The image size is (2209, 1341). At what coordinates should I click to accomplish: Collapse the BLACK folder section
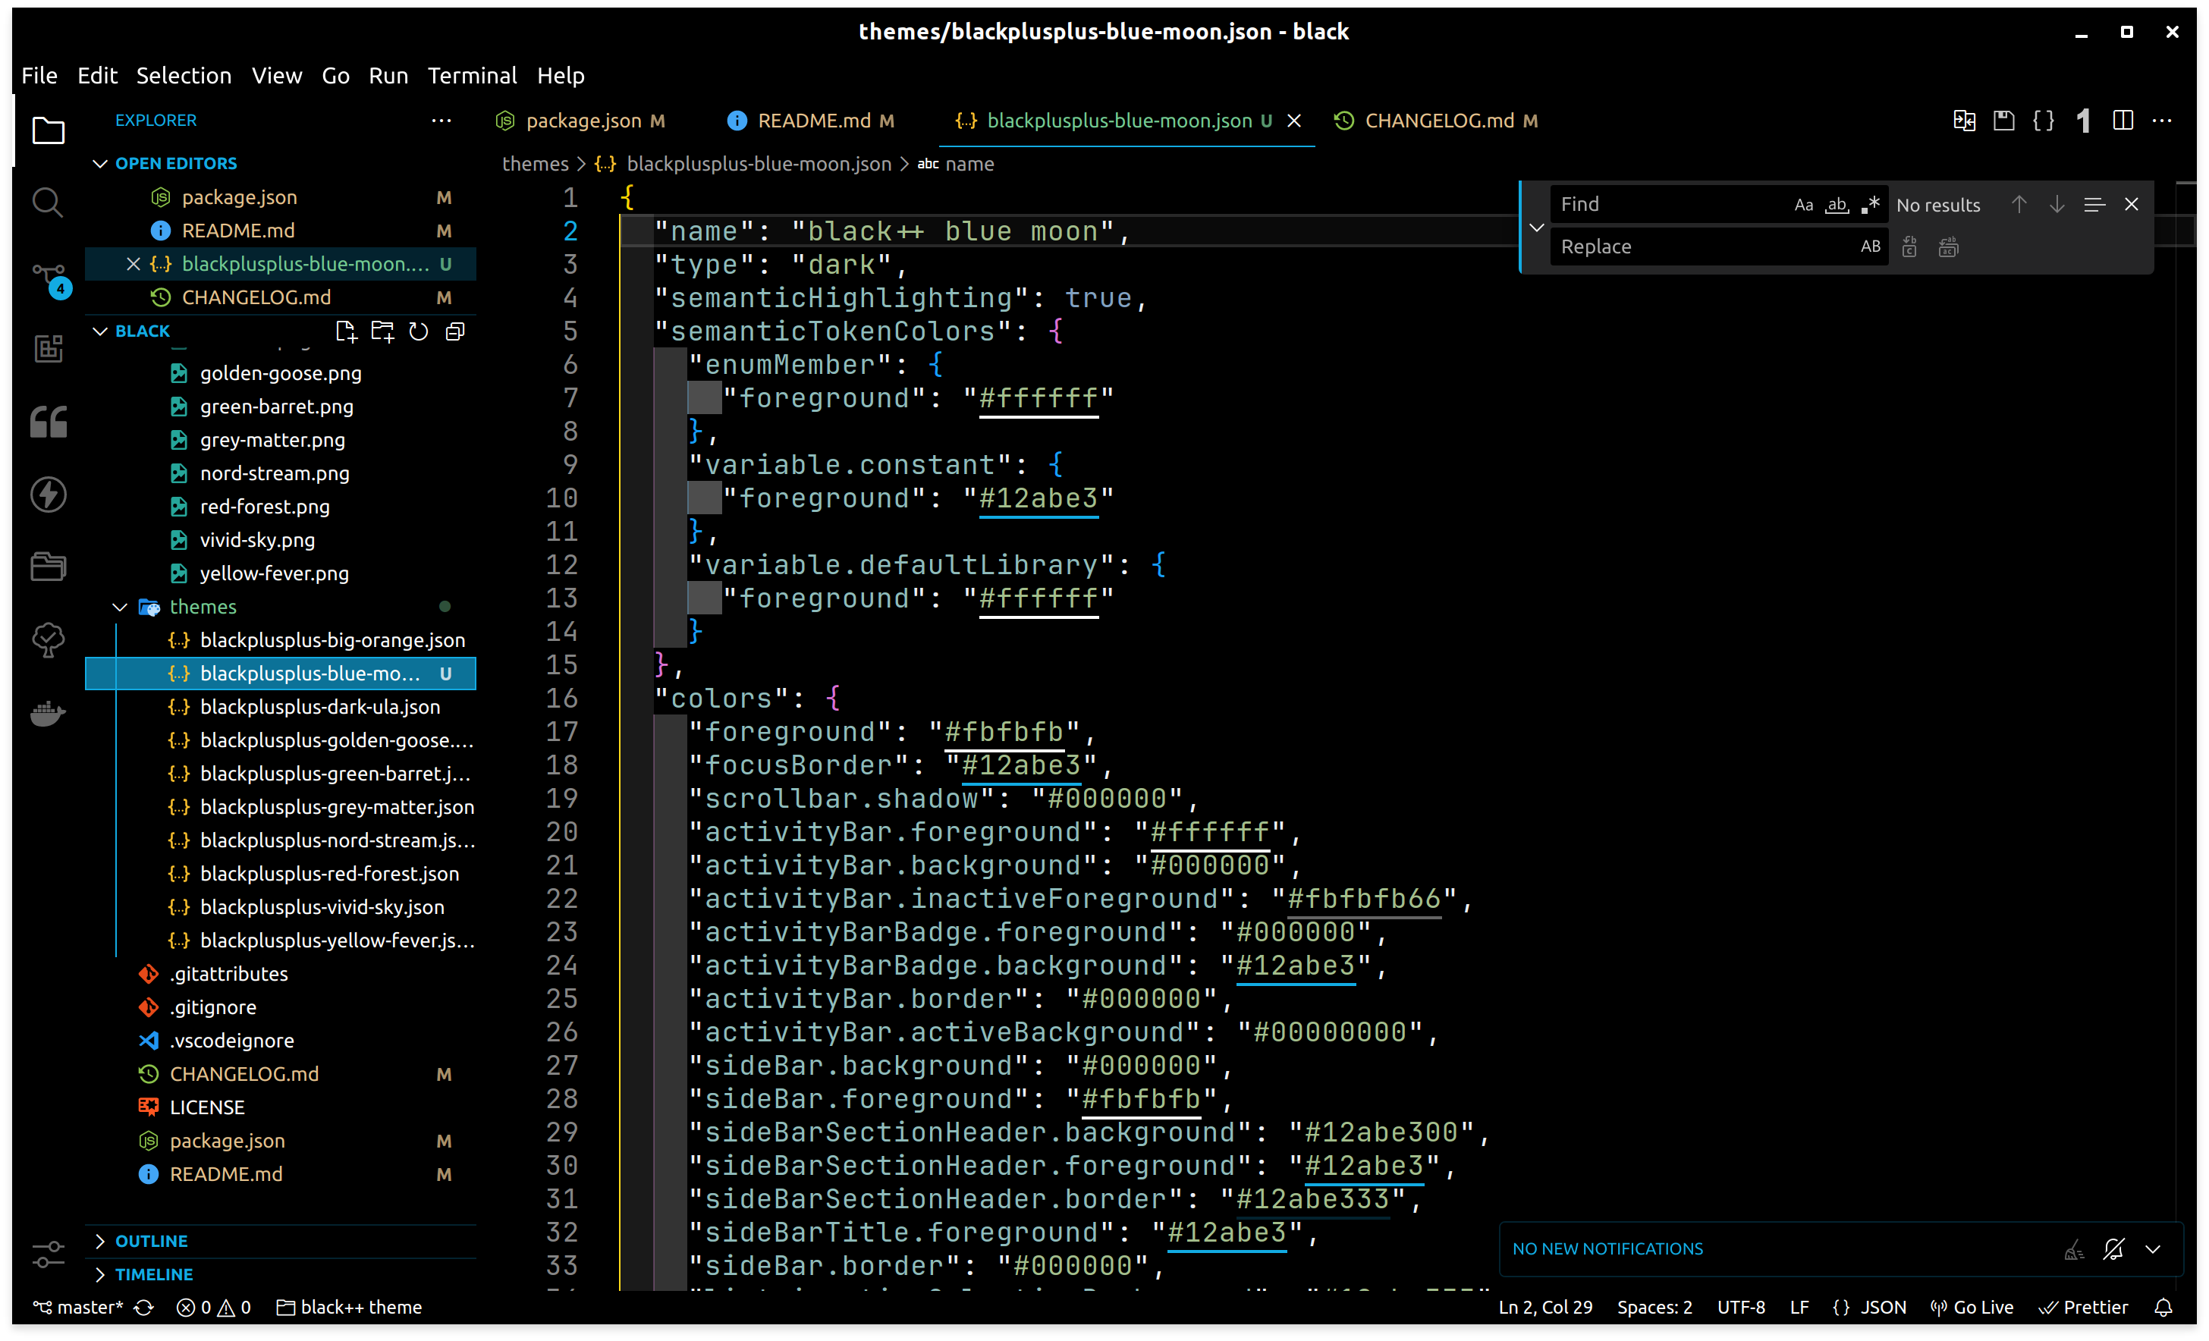pos(99,331)
